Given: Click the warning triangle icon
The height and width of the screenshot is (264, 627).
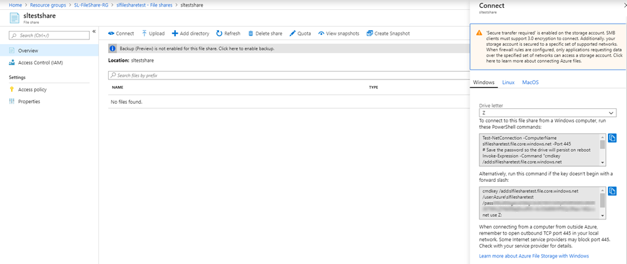Looking at the screenshot, I should click(479, 33).
